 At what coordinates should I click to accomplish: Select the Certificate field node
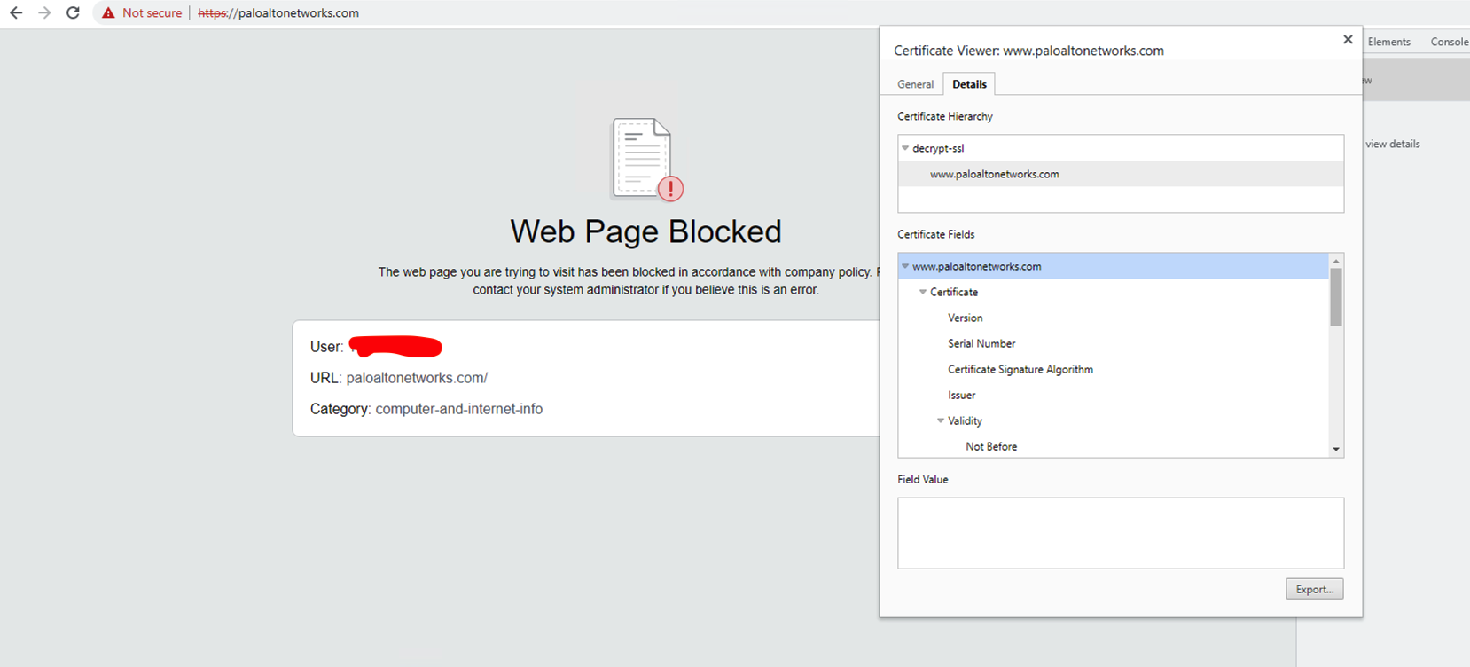tap(954, 292)
